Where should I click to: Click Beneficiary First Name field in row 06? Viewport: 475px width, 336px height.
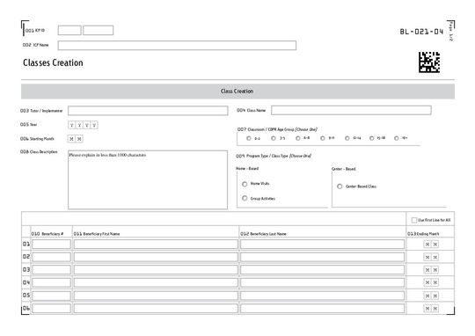pyautogui.click(x=156, y=309)
